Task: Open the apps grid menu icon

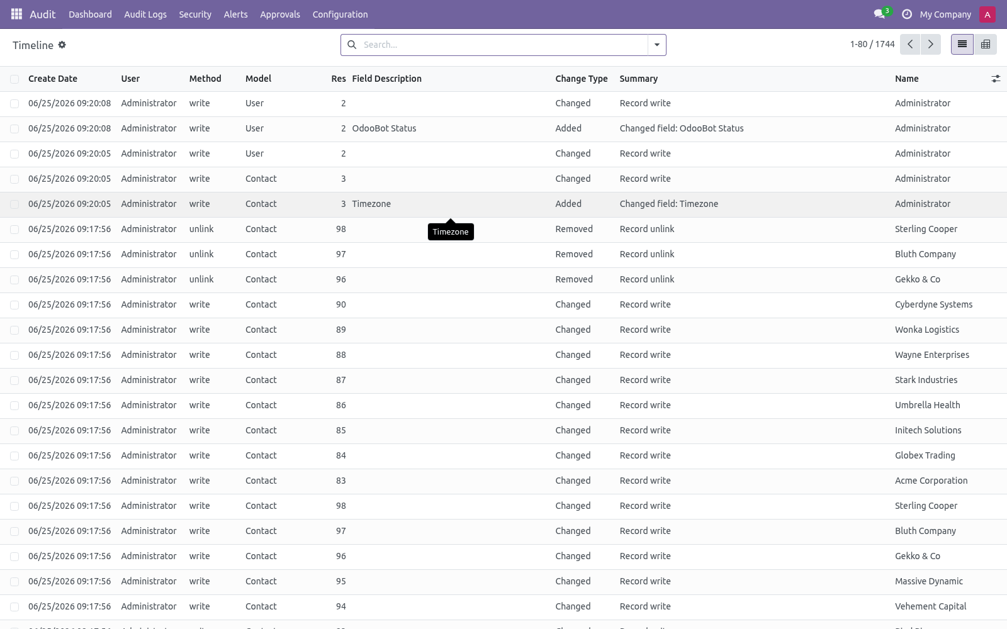Action: [x=17, y=14]
